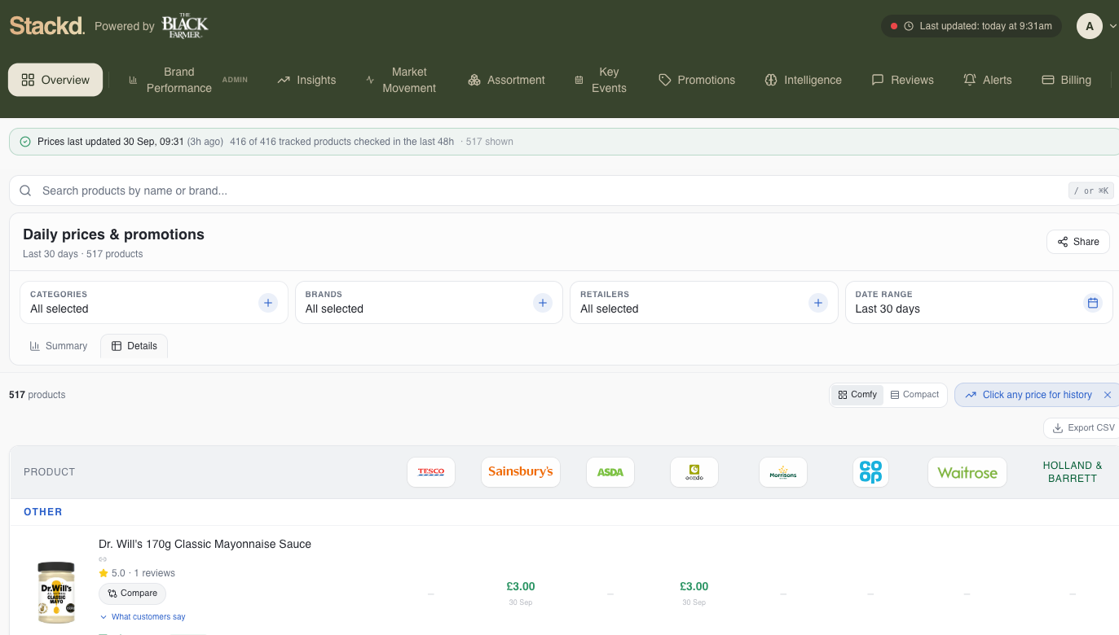Image resolution: width=1119 pixels, height=635 pixels.
Task: Click the Tesco retailer logo
Action: [431, 472]
